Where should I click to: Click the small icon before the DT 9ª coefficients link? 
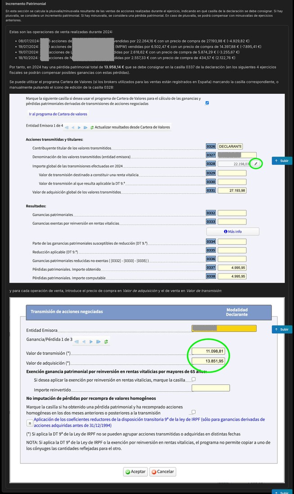pos(30,423)
